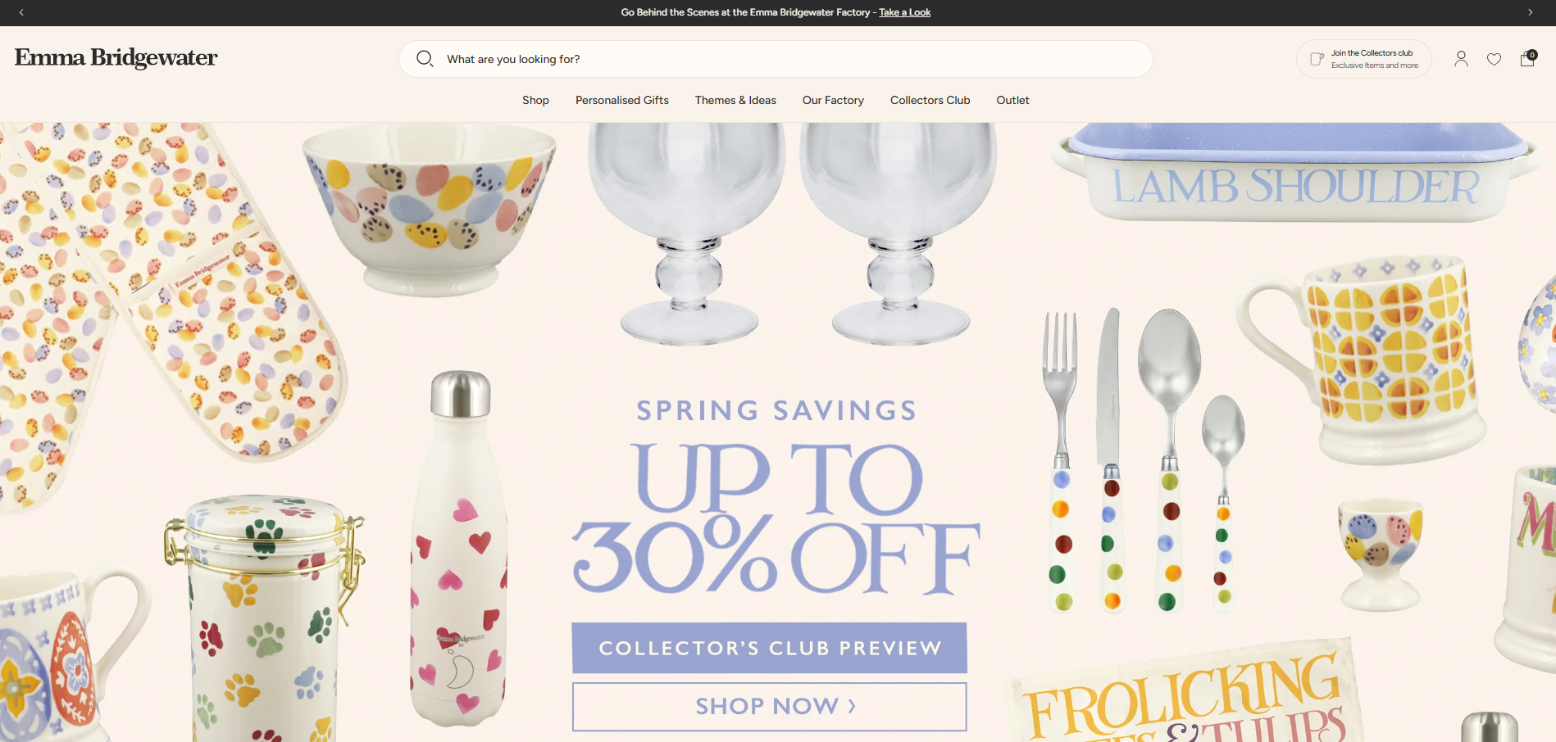Focus the 'What are you looking for?' search field

point(776,59)
